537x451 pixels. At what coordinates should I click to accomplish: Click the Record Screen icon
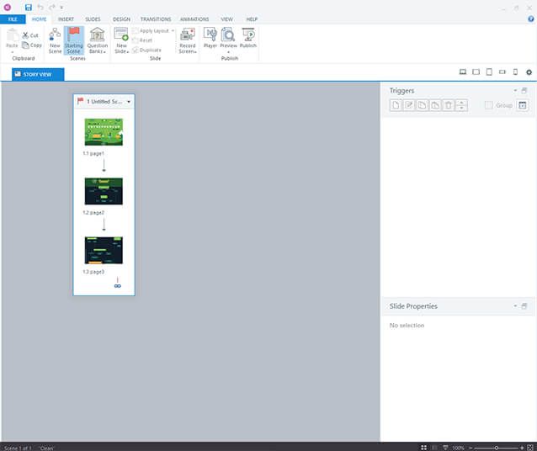pos(188,34)
